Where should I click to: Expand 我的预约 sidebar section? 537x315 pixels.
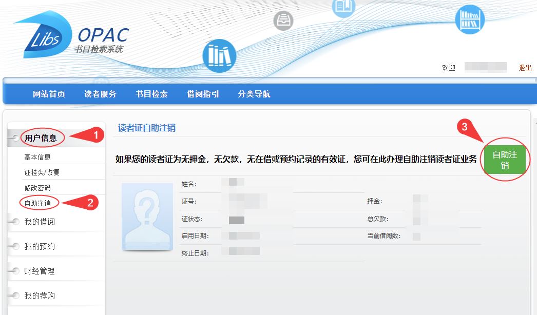pyautogui.click(x=40, y=246)
